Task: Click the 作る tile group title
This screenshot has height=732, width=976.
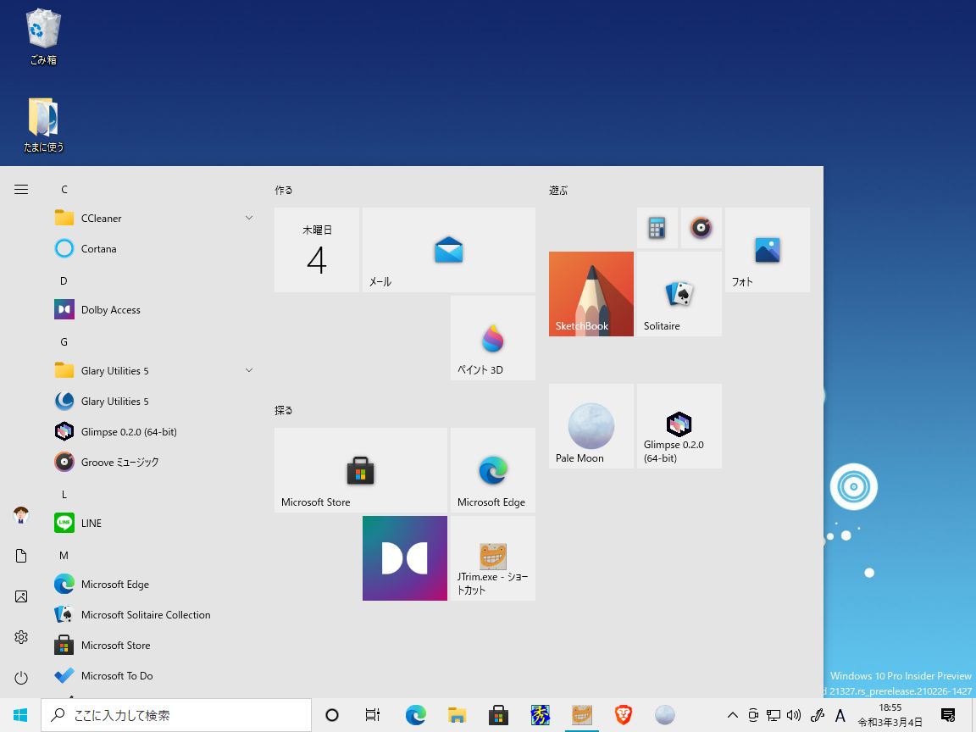Action: pos(283,191)
